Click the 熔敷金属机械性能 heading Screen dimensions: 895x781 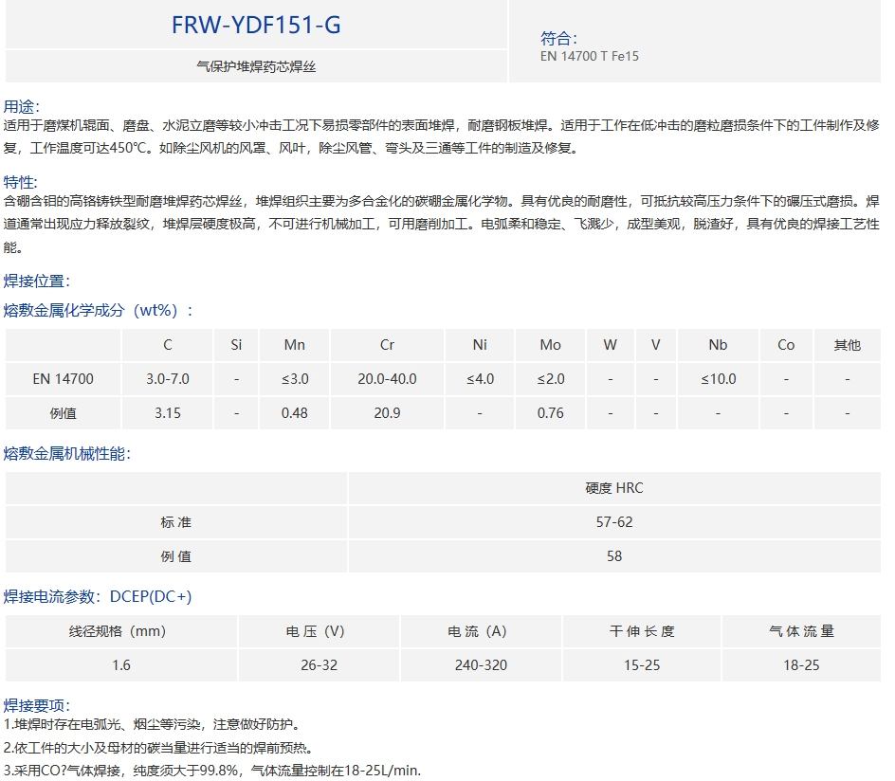pos(67,453)
